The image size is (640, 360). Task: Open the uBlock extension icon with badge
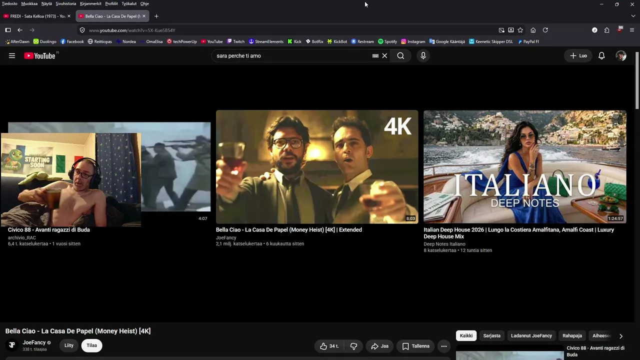click(x=619, y=29)
